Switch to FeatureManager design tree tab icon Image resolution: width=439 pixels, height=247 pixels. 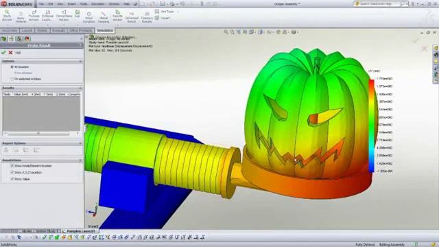click(4, 39)
